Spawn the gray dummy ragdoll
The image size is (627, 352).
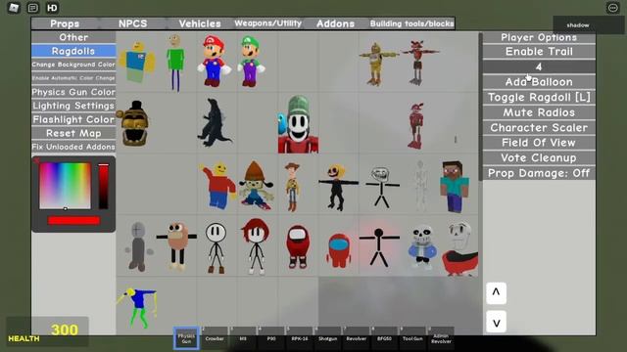point(138,246)
